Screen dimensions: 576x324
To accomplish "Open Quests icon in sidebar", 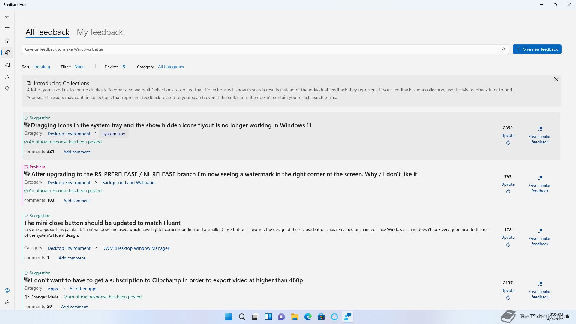I will tap(7, 77).
